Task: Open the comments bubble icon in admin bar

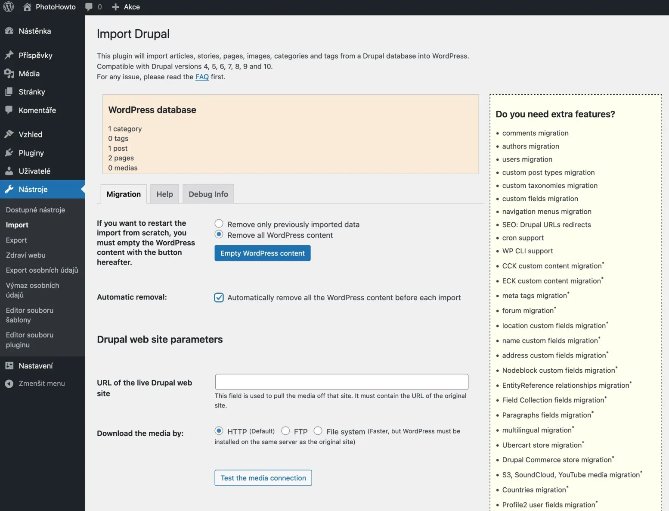Action: pyautogui.click(x=89, y=7)
